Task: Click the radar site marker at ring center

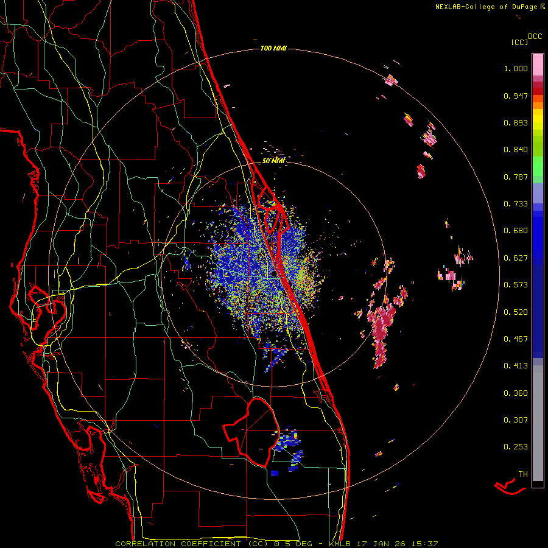Action: pyautogui.click(x=273, y=275)
